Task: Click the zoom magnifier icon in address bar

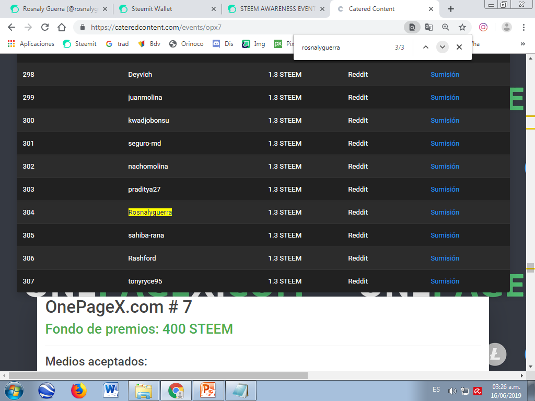Action: pos(446,27)
